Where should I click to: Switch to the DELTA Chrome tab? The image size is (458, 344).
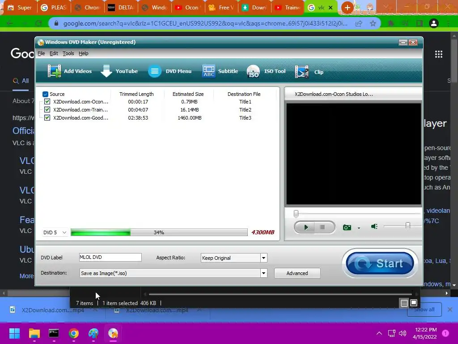tap(120, 8)
